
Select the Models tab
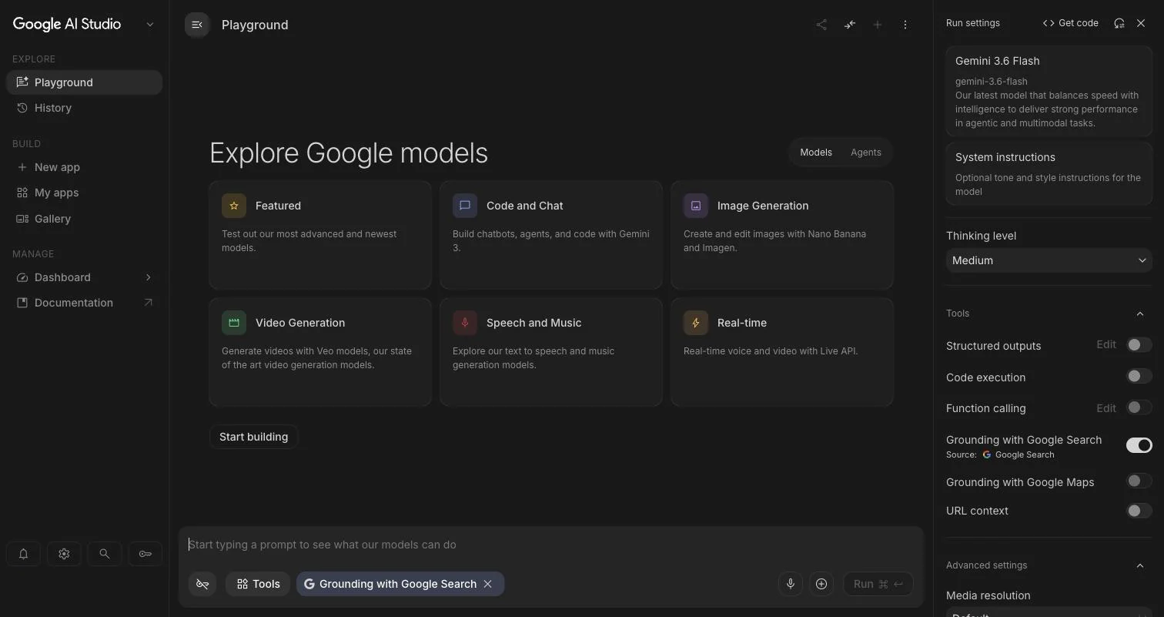(x=815, y=153)
